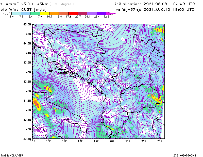
Task: Click the 41.5N latitude label
Action: 27,101
